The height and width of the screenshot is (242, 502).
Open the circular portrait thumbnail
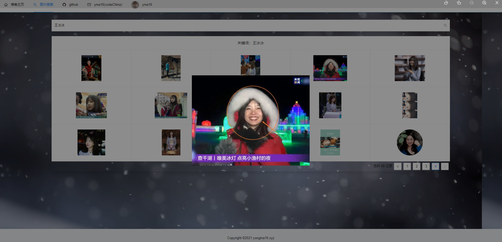[x=410, y=142]
